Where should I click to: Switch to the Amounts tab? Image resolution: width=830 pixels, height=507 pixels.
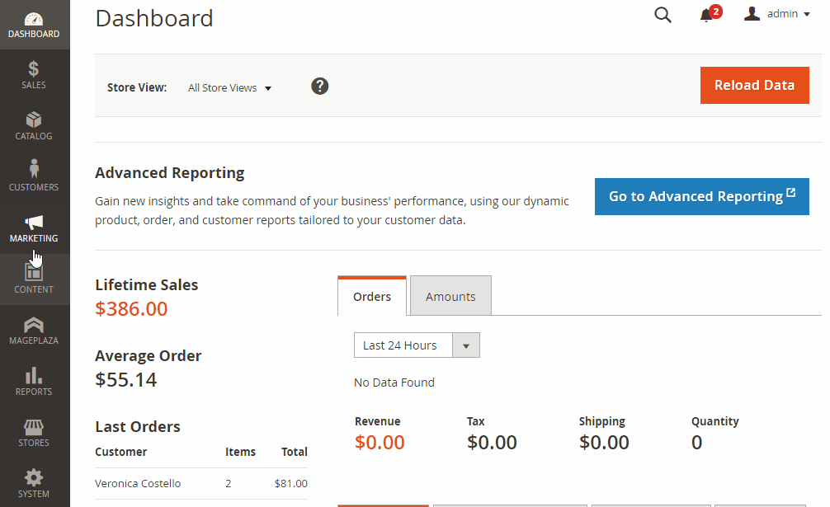(x=450, y=297)
